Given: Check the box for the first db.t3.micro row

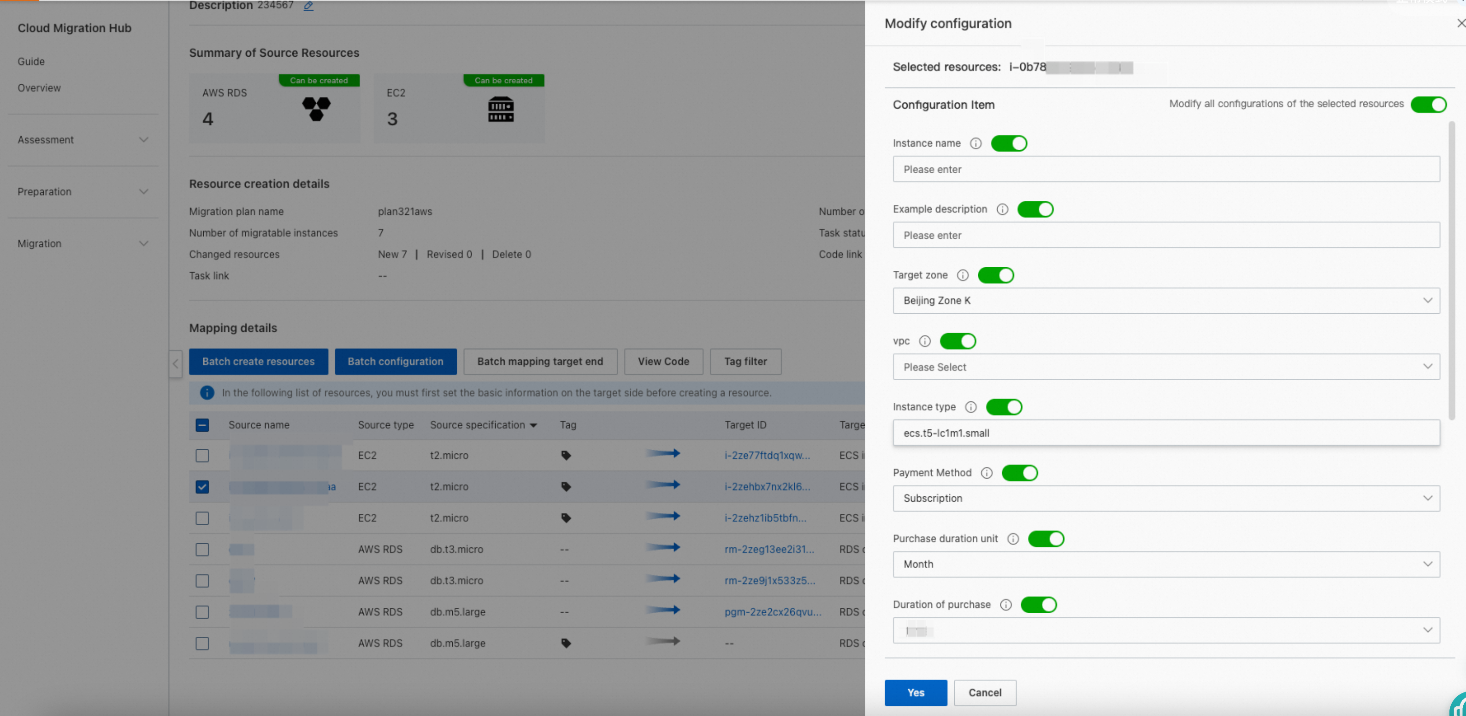Looking at the screenshot, I should pyautogui.click(x=202, y=549).
